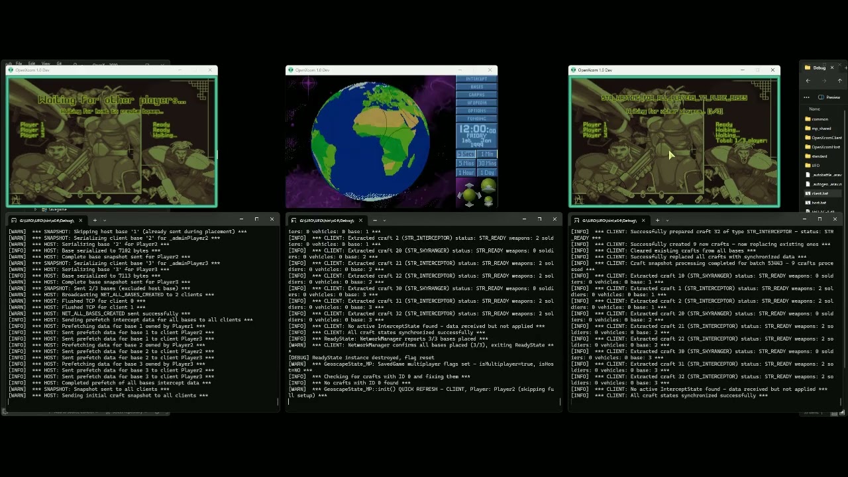Viewport: 848px width, 477px height.
Task: Go back in File Explorer
Action: 808,81
